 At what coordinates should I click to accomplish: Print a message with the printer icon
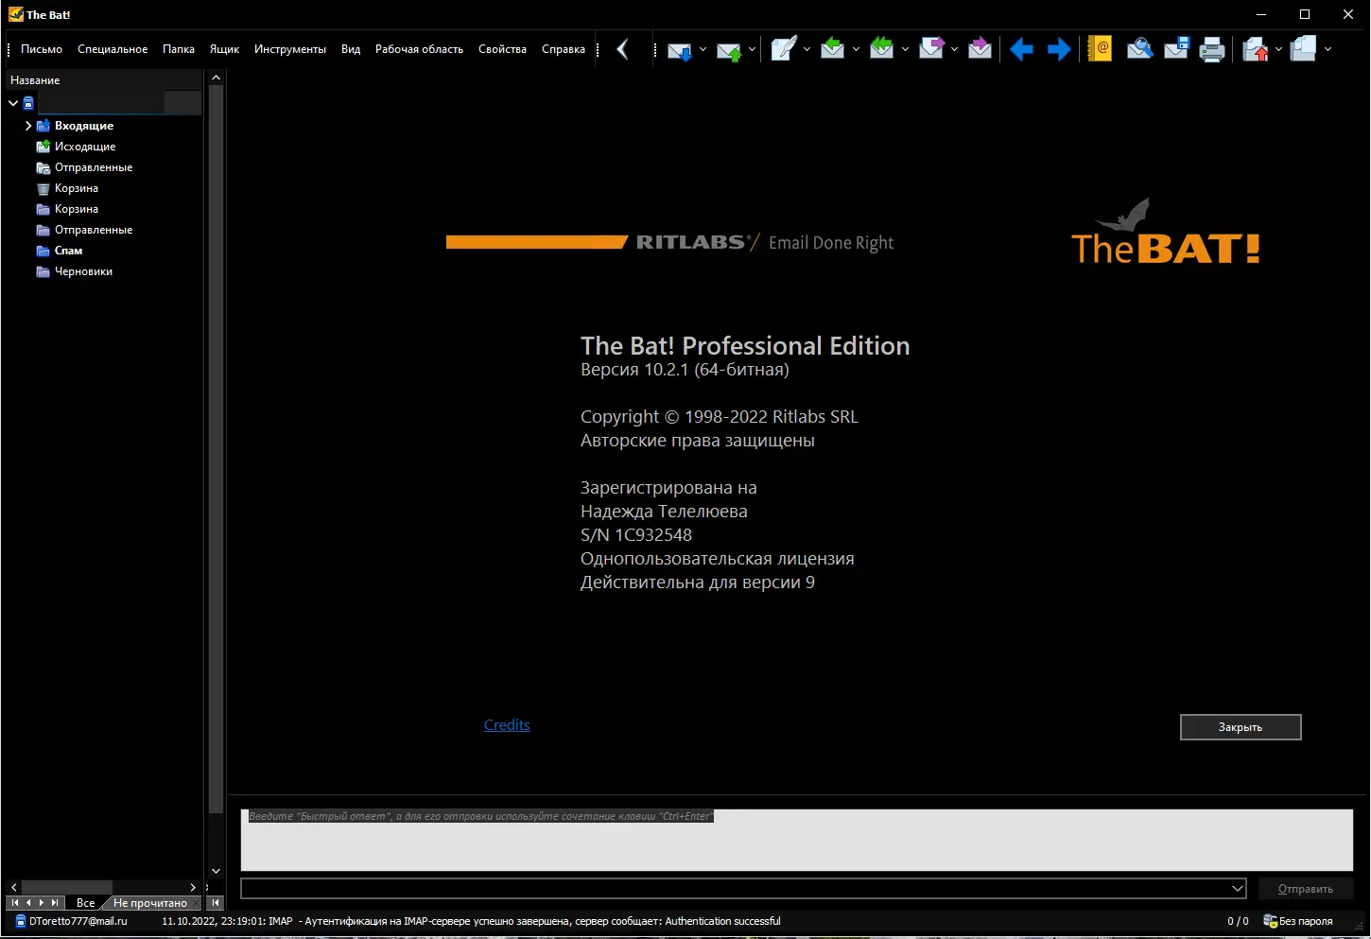tap(1211, 47)
